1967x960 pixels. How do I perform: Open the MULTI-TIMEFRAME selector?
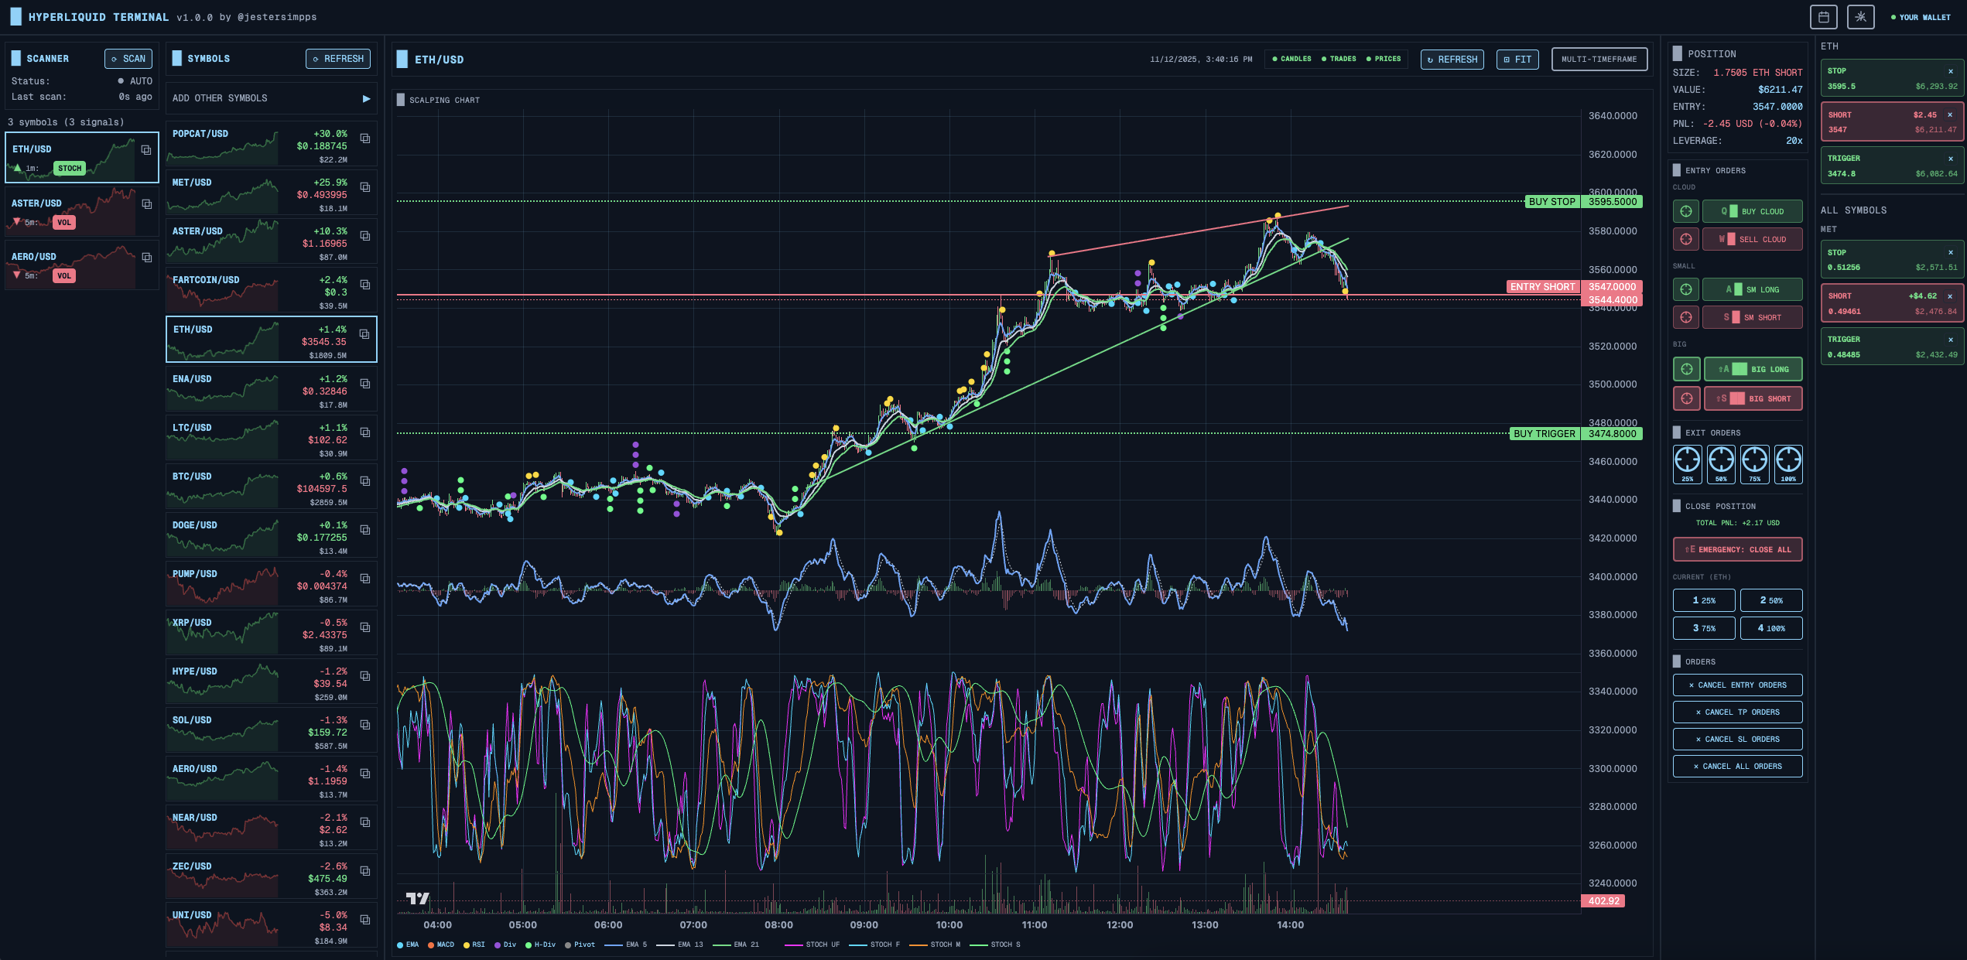click(1599, 59)
